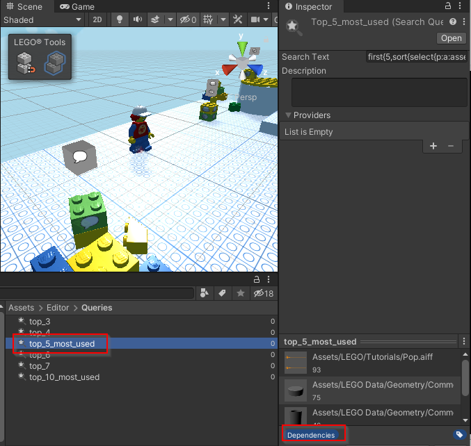
Task: Open the Inspector help question icon
Action: pos(453,22)
